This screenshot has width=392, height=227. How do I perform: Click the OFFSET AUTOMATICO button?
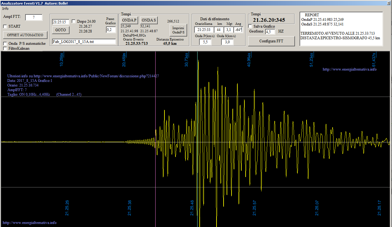coord(25,35)
